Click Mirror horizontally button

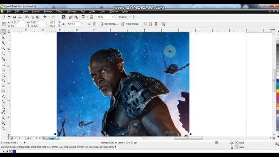point(89,24)
